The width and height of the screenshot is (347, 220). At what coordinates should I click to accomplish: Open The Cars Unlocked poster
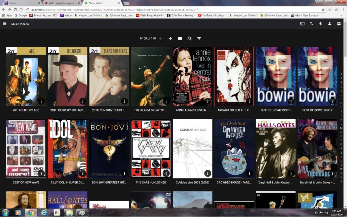pos(151,149)
